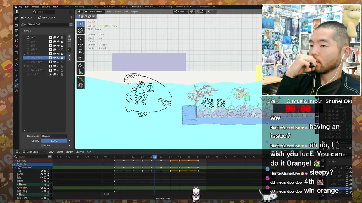Screen dimensions: 362x203
Task: Select the Rotate tool
Action: (80, 45)
